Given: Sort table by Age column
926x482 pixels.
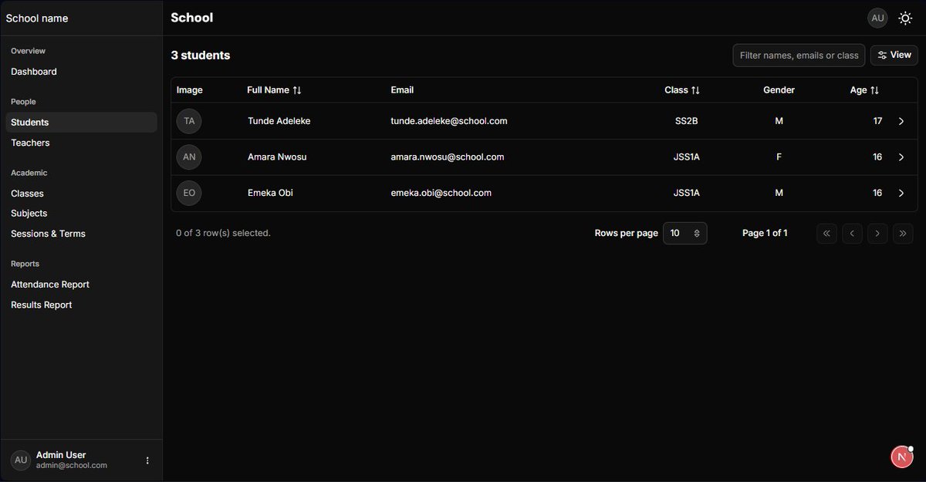Looking at the screenshot, I should (x=864, y=90).
